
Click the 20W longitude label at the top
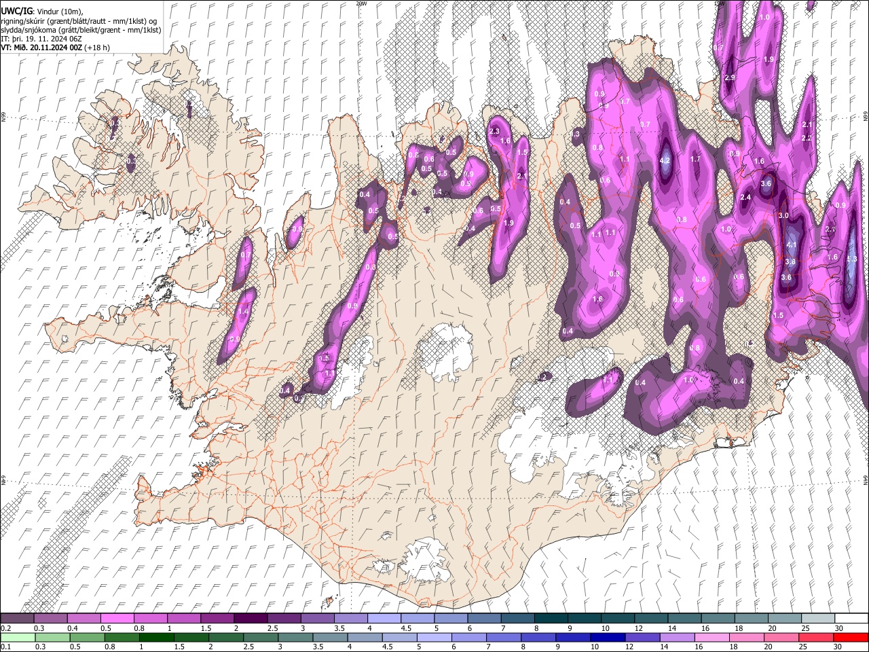coord(361,3)
